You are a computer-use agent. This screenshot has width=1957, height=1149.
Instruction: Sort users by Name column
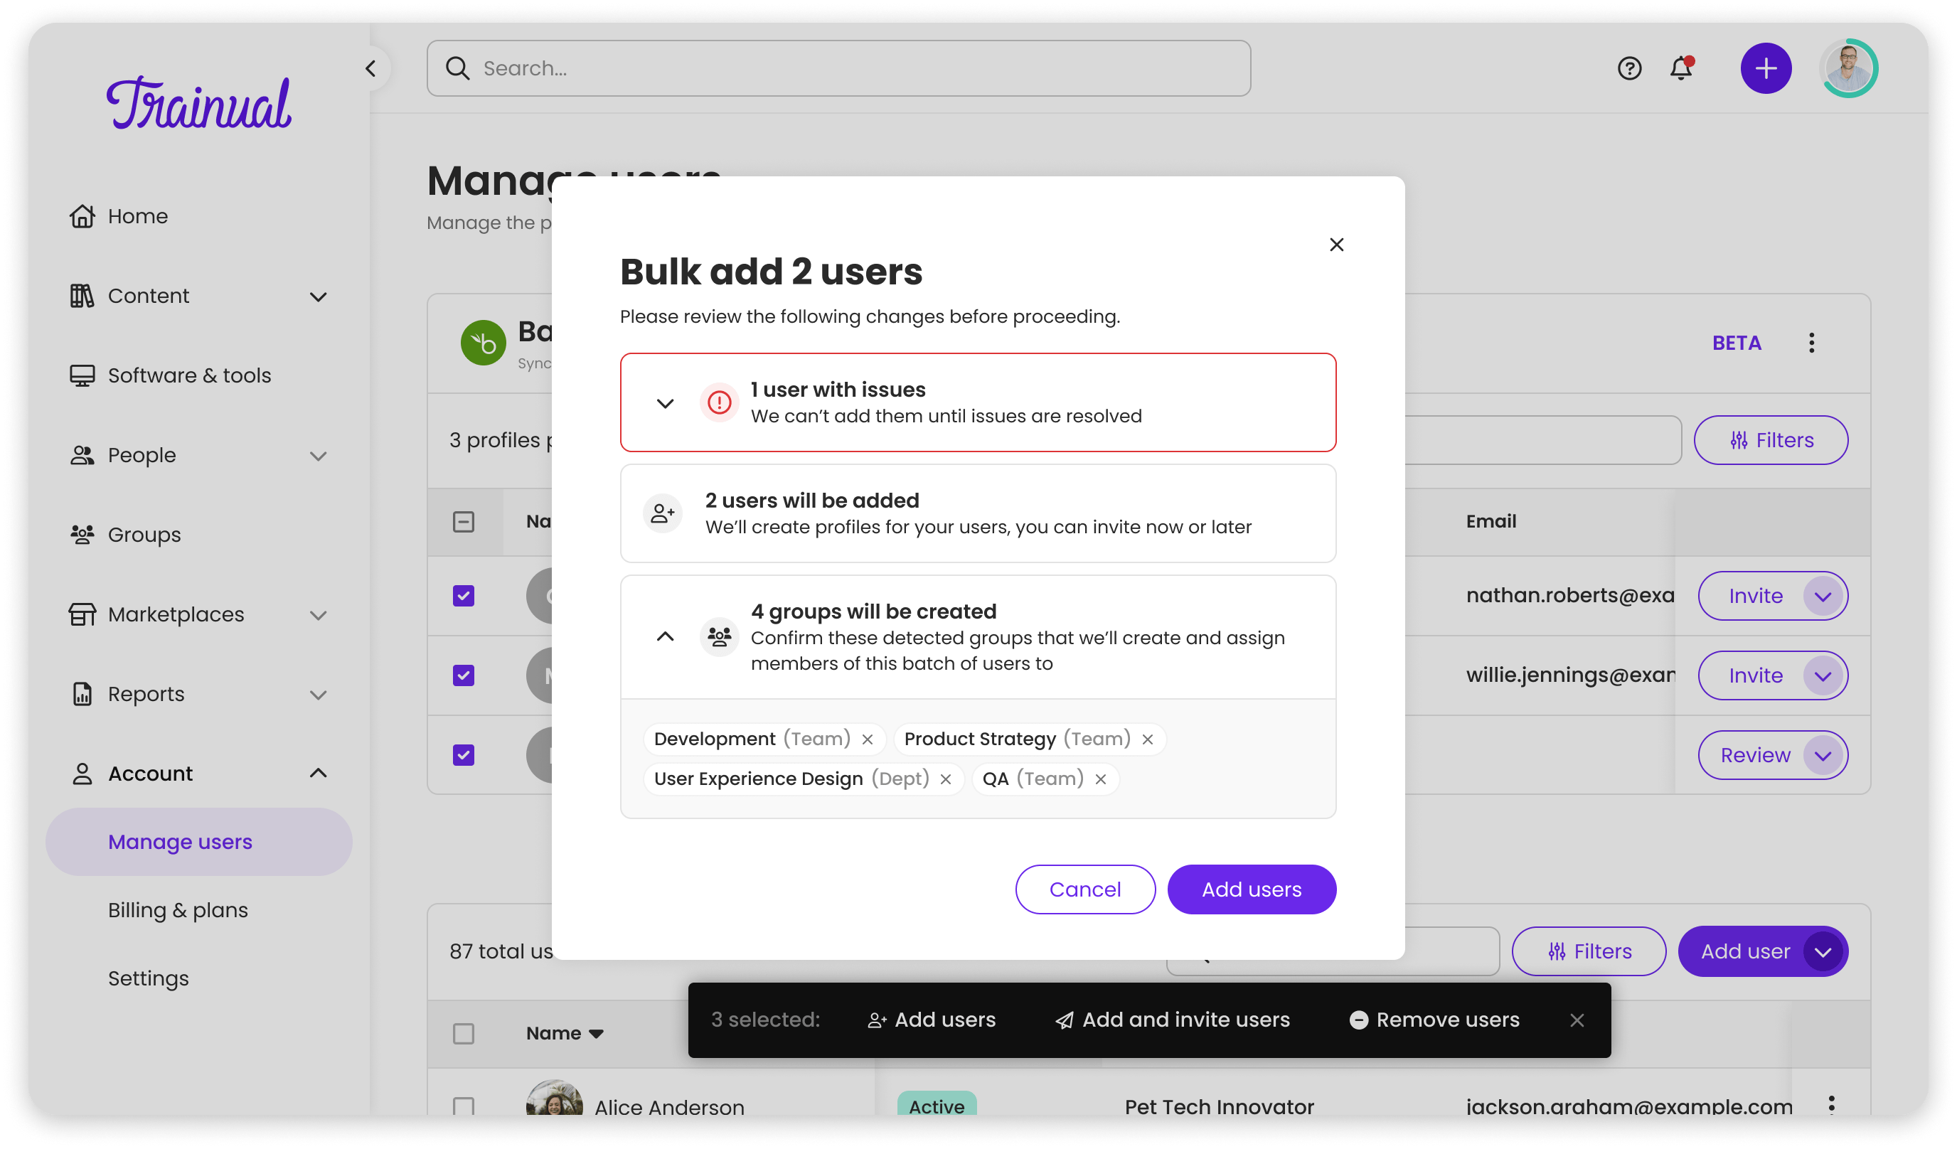565,1033
